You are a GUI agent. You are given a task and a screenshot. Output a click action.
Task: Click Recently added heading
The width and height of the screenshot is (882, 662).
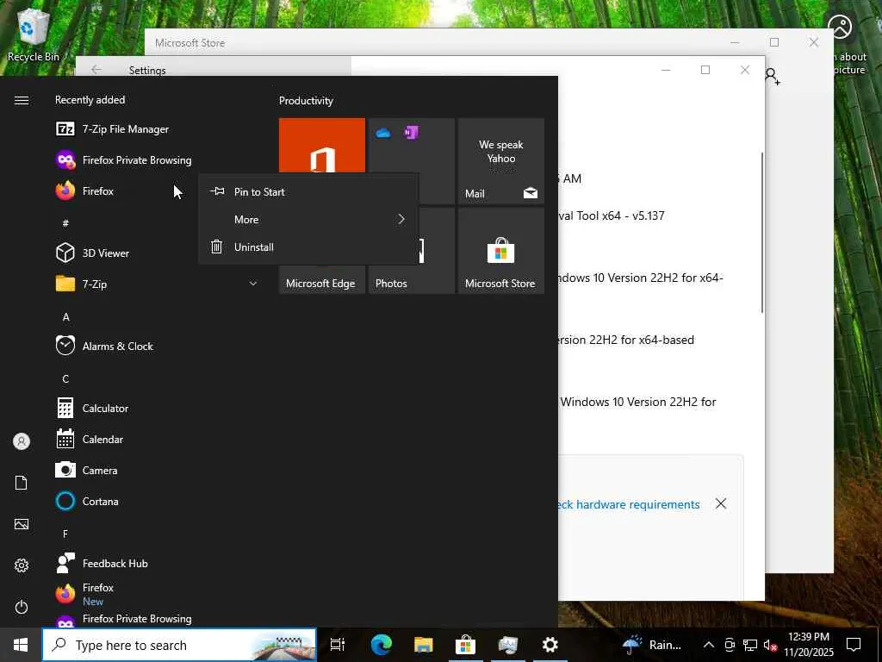90,100
